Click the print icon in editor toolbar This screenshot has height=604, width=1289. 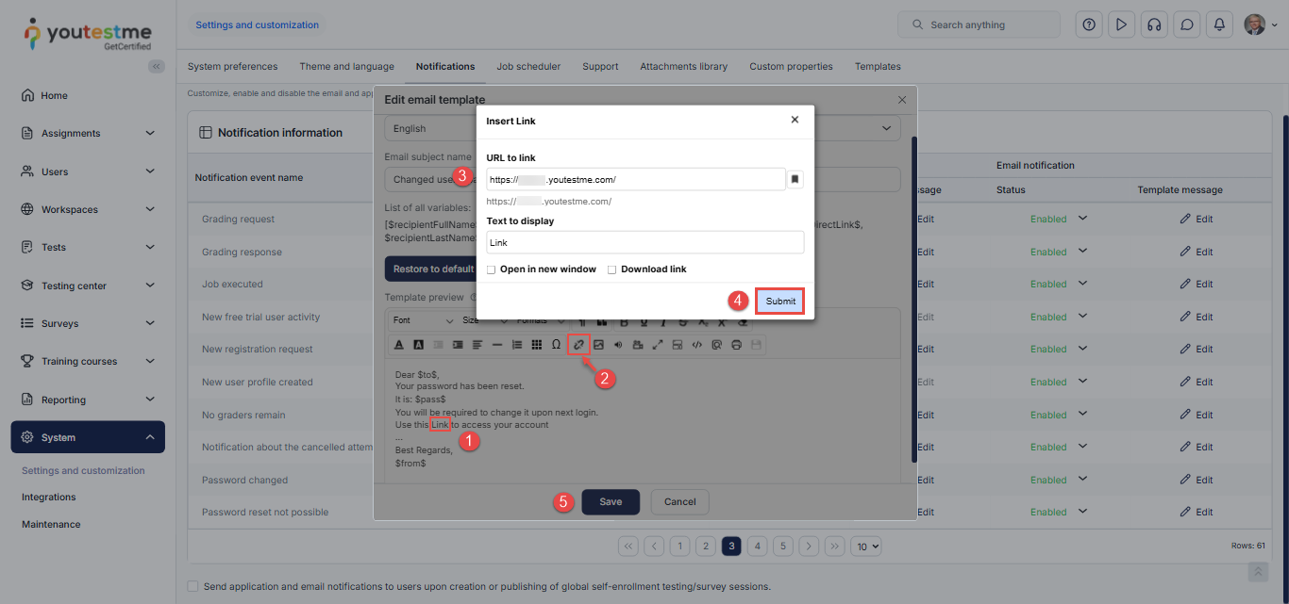point(737,344)
